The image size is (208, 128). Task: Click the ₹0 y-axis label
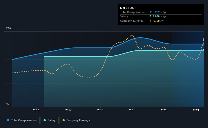pyautogui.click(x=8, y=104)
